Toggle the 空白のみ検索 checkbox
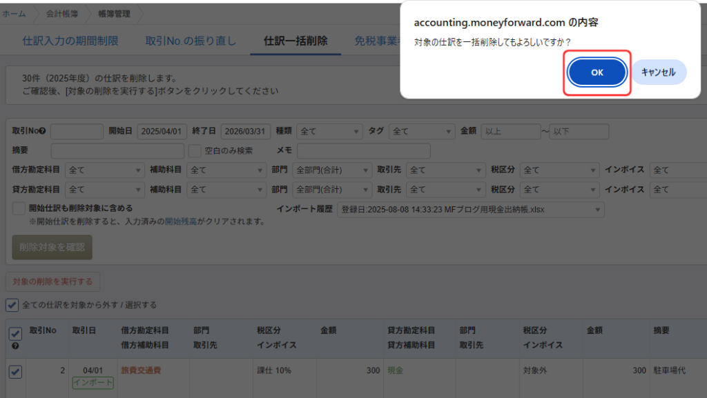707x398 pixels. 195,150
